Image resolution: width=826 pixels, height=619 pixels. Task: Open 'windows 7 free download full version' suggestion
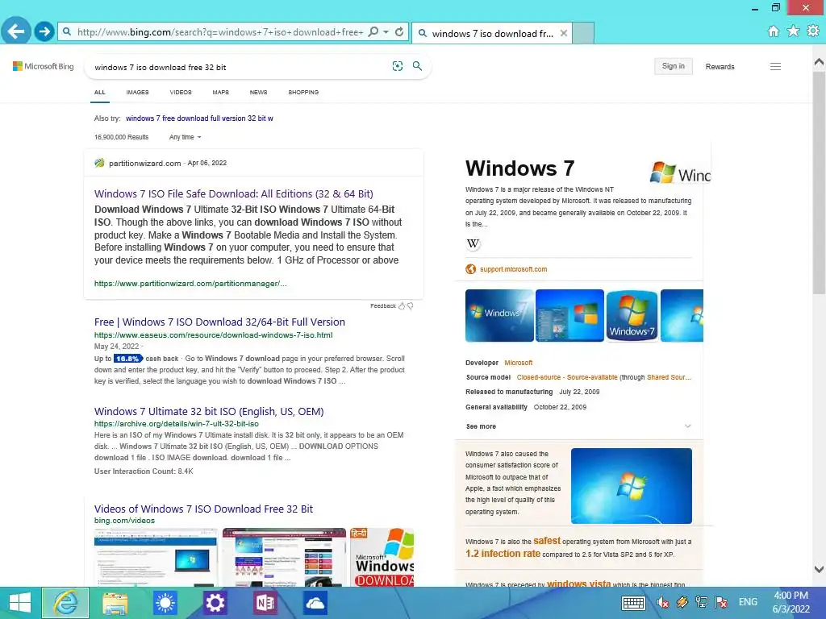click(x=200, y=118)
